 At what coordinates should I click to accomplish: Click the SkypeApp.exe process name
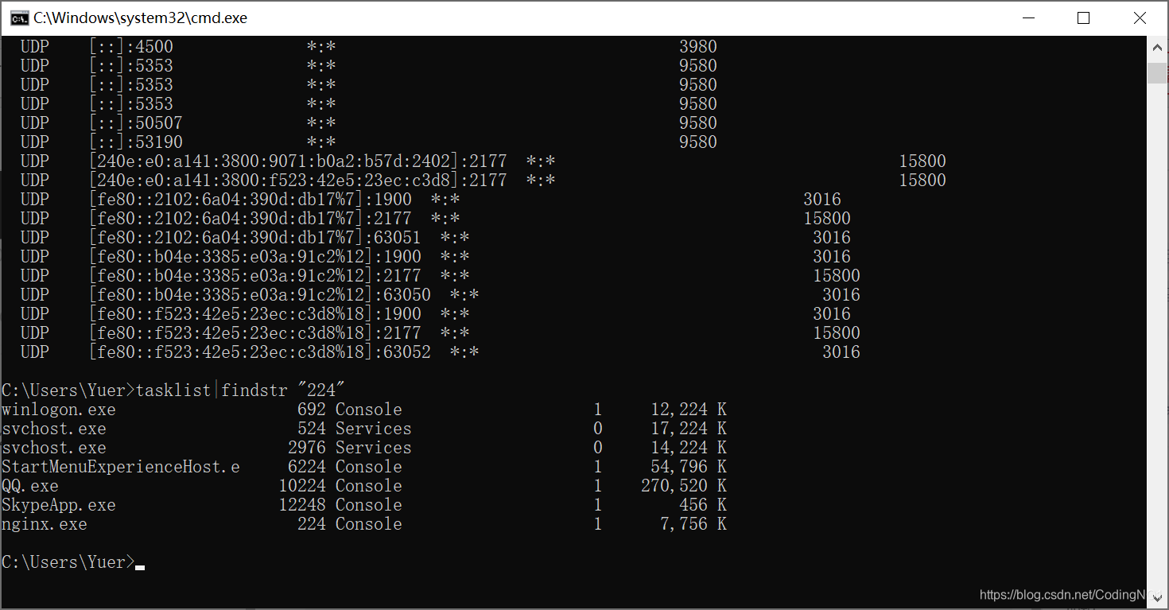59,505
